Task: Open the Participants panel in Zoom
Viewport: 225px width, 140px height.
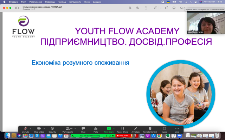Action: 68,130
